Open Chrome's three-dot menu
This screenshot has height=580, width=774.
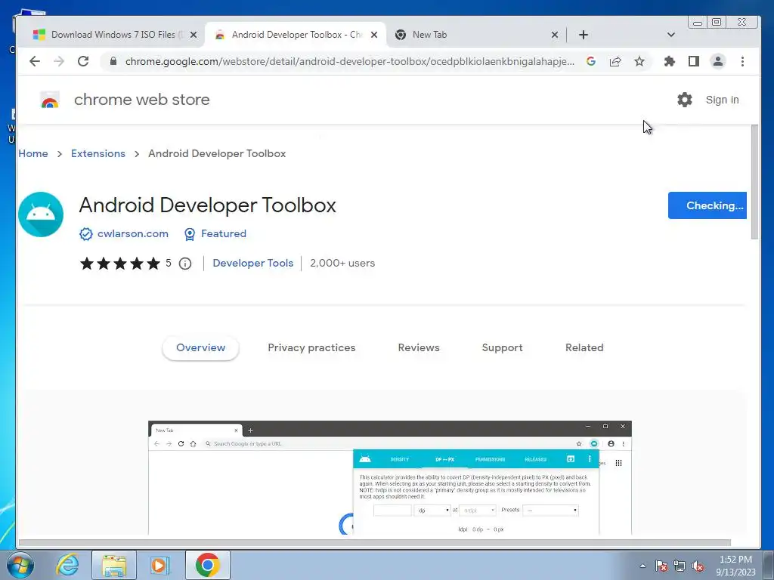pos(742,61)
